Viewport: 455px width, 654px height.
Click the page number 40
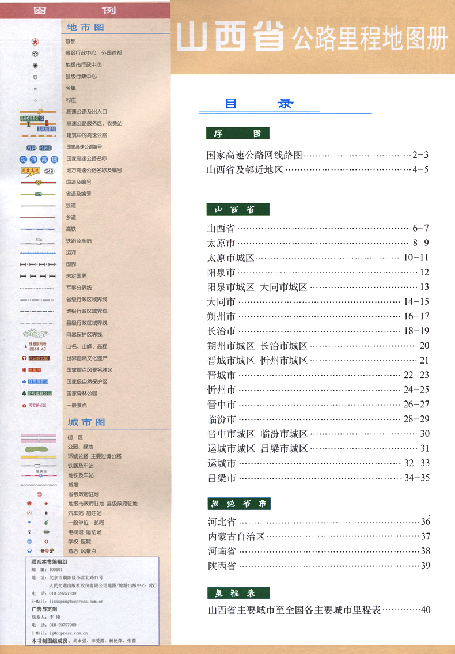[x=426, y=610]
